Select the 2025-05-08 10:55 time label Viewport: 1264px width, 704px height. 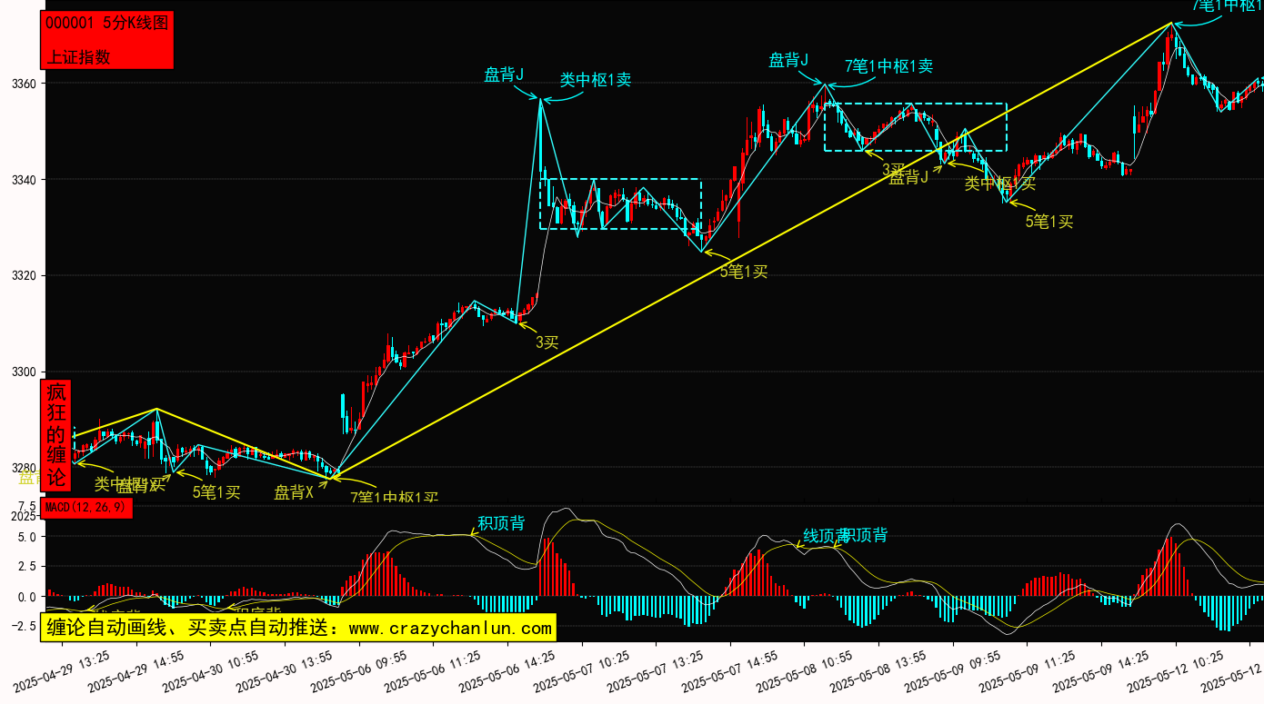(806, 670)
